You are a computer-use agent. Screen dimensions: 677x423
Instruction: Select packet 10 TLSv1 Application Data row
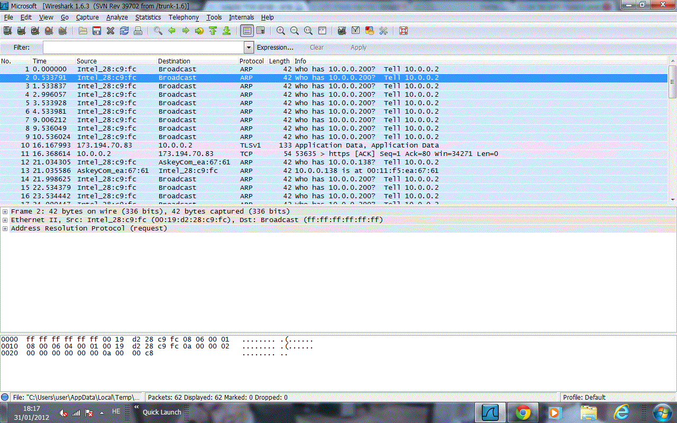[x=334, y=145]
